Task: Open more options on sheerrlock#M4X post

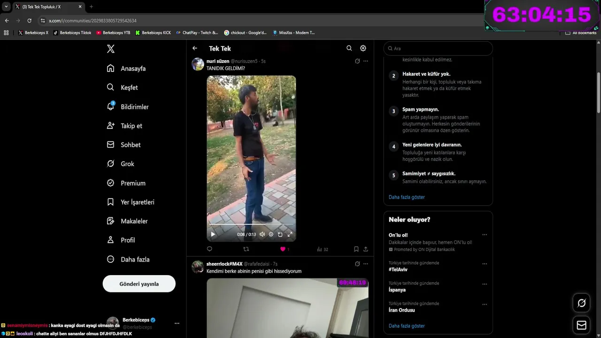Action: coord(366,264)
